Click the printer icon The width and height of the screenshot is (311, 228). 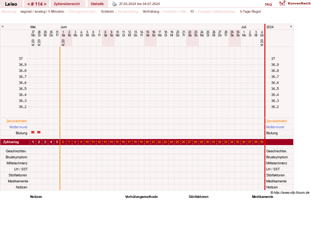pos(114,4)
